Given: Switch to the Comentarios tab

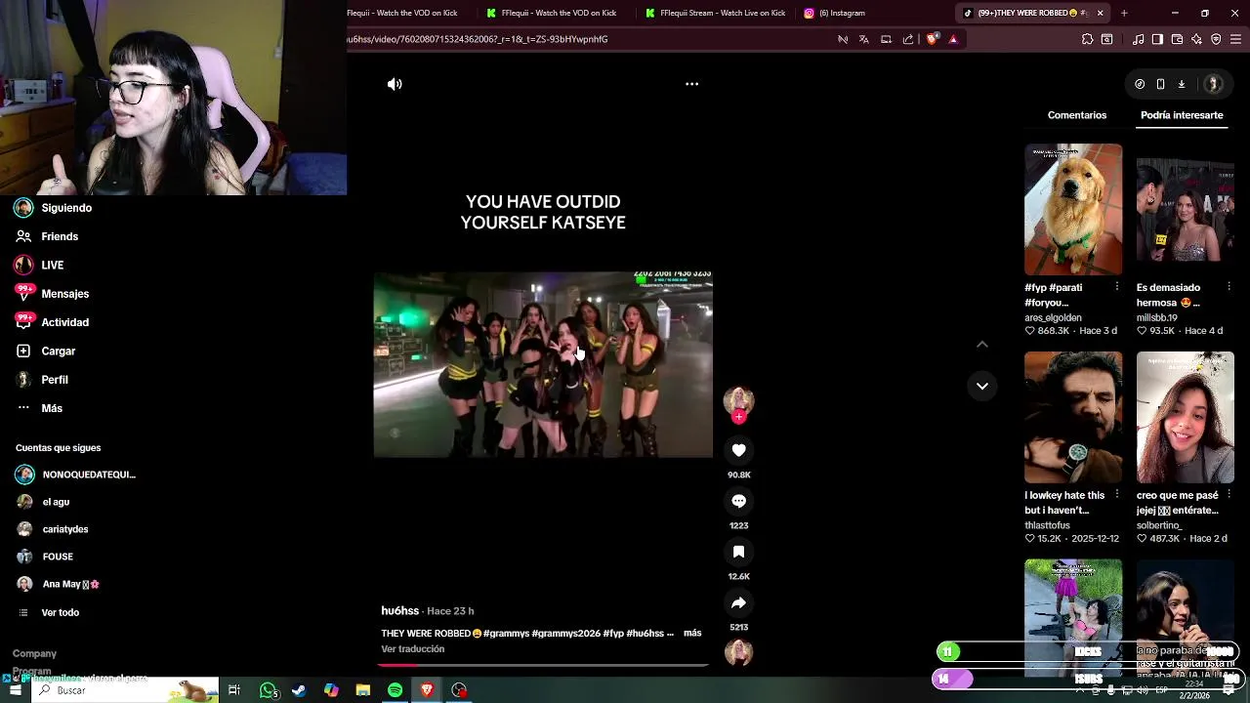Looking at the screenshot, I should [1077, 115].
